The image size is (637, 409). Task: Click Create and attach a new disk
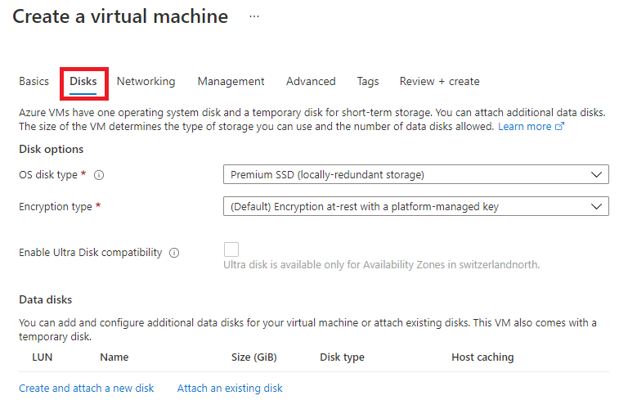point(87,389)
